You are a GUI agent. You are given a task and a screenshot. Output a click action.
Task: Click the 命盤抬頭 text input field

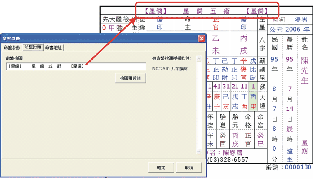tap(75, 66)
